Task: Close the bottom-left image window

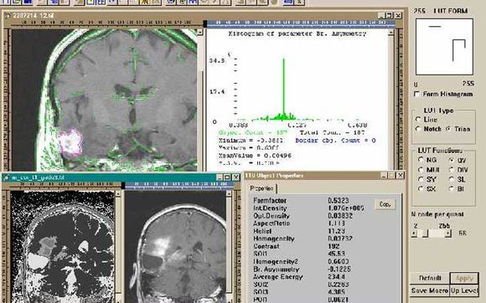Action: coord(235,177)
